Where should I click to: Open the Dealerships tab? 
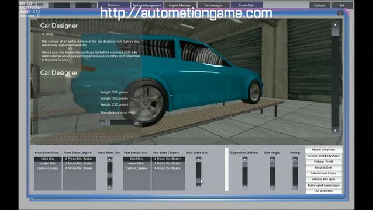[247, 5]
